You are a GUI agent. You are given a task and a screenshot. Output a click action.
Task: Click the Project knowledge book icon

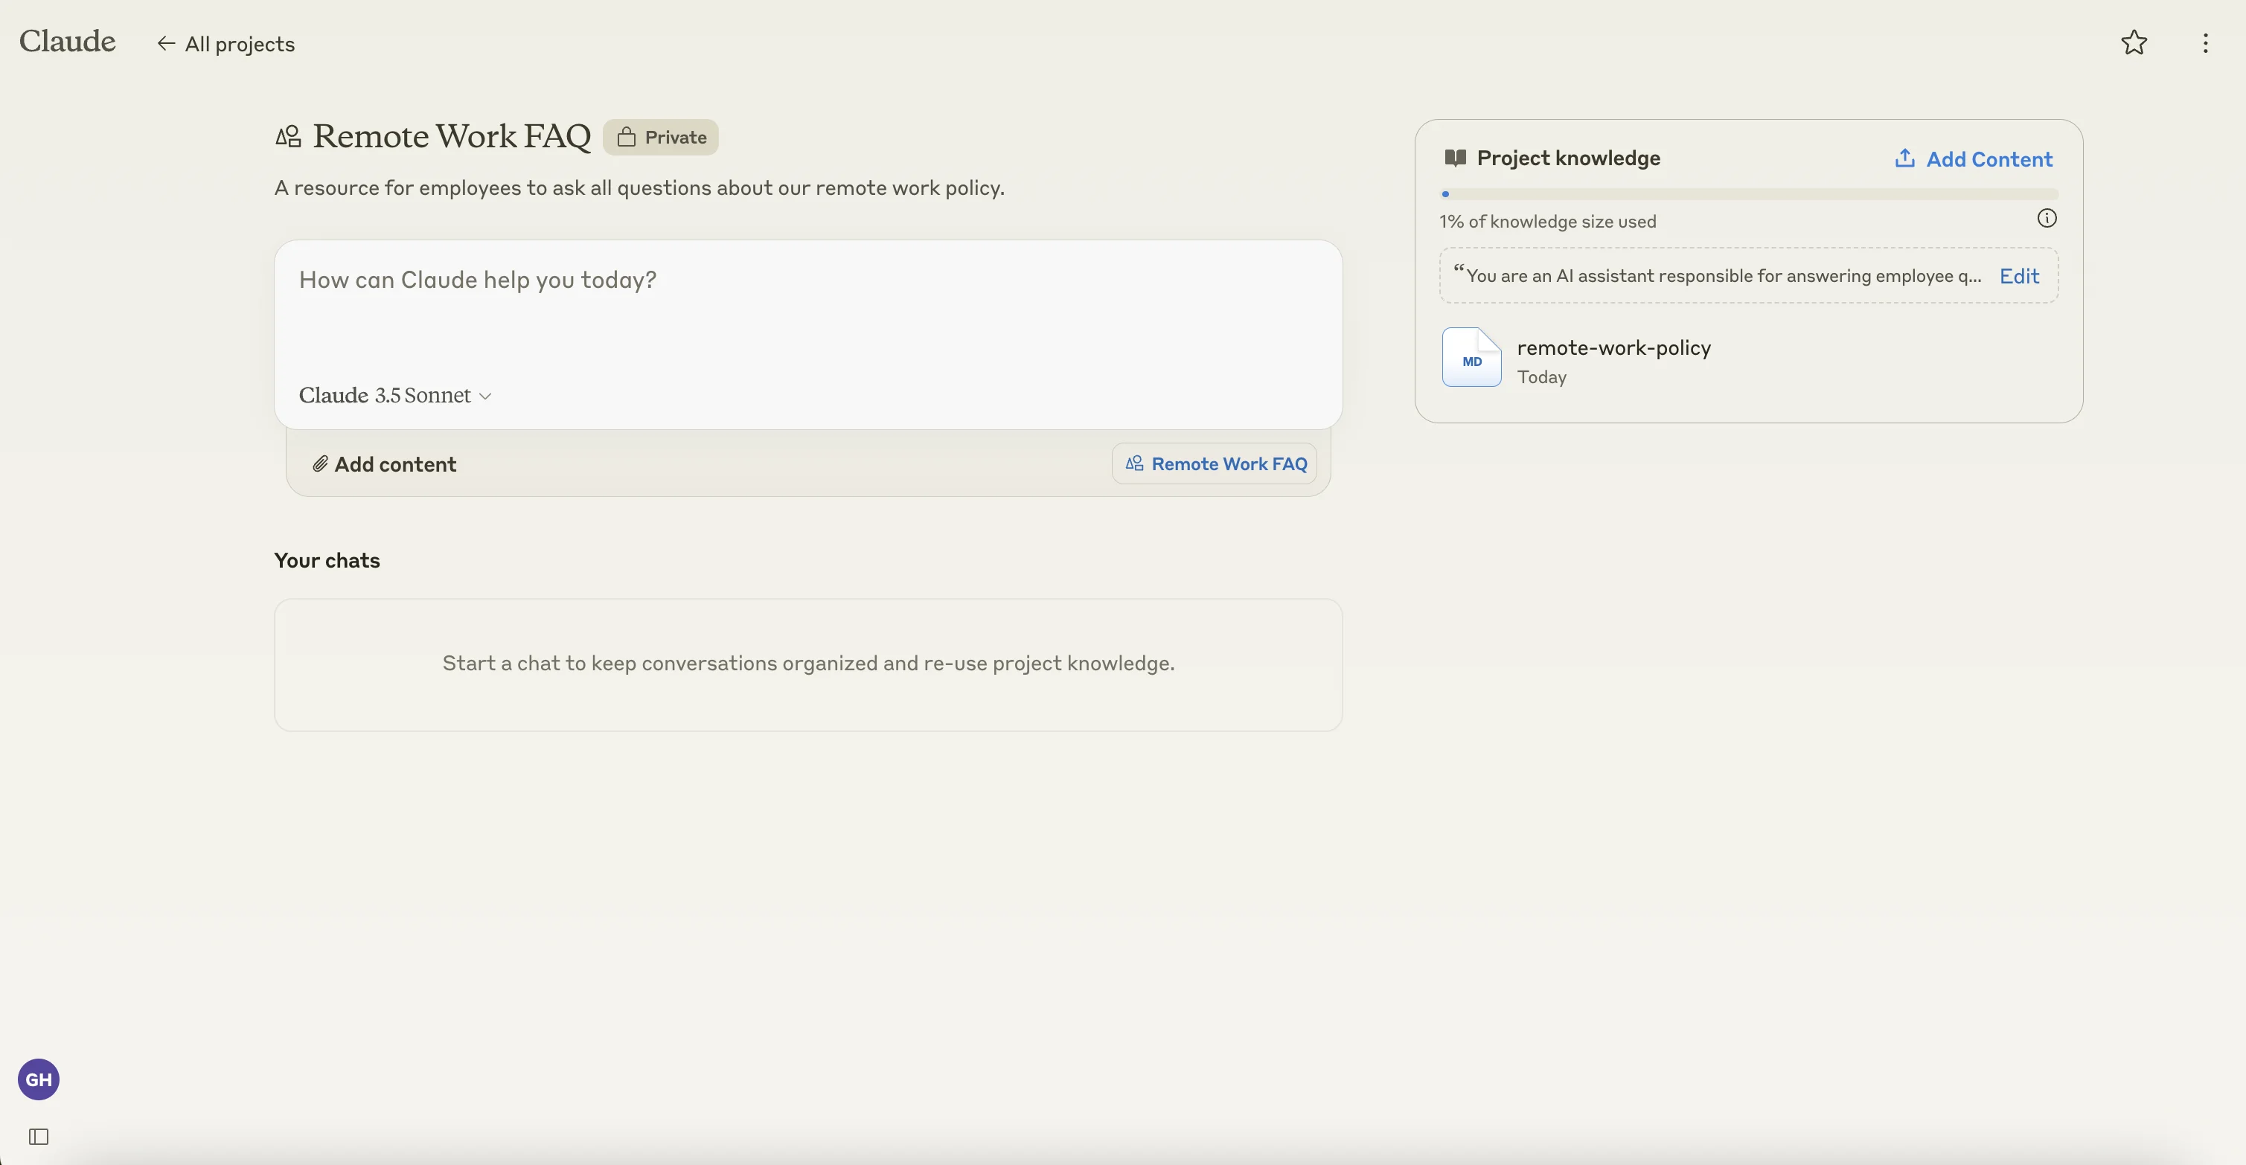click(x=1454, y=158)
